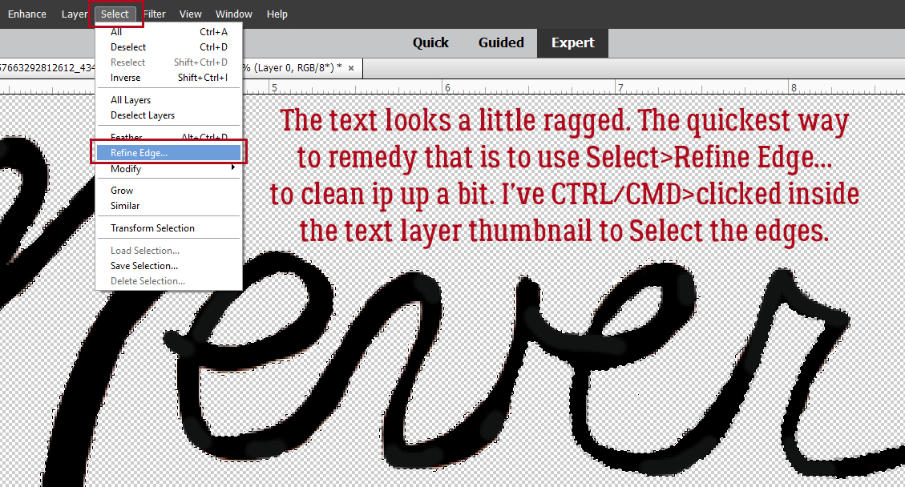Click Deselect Layers menu entry

pos(168,115)
